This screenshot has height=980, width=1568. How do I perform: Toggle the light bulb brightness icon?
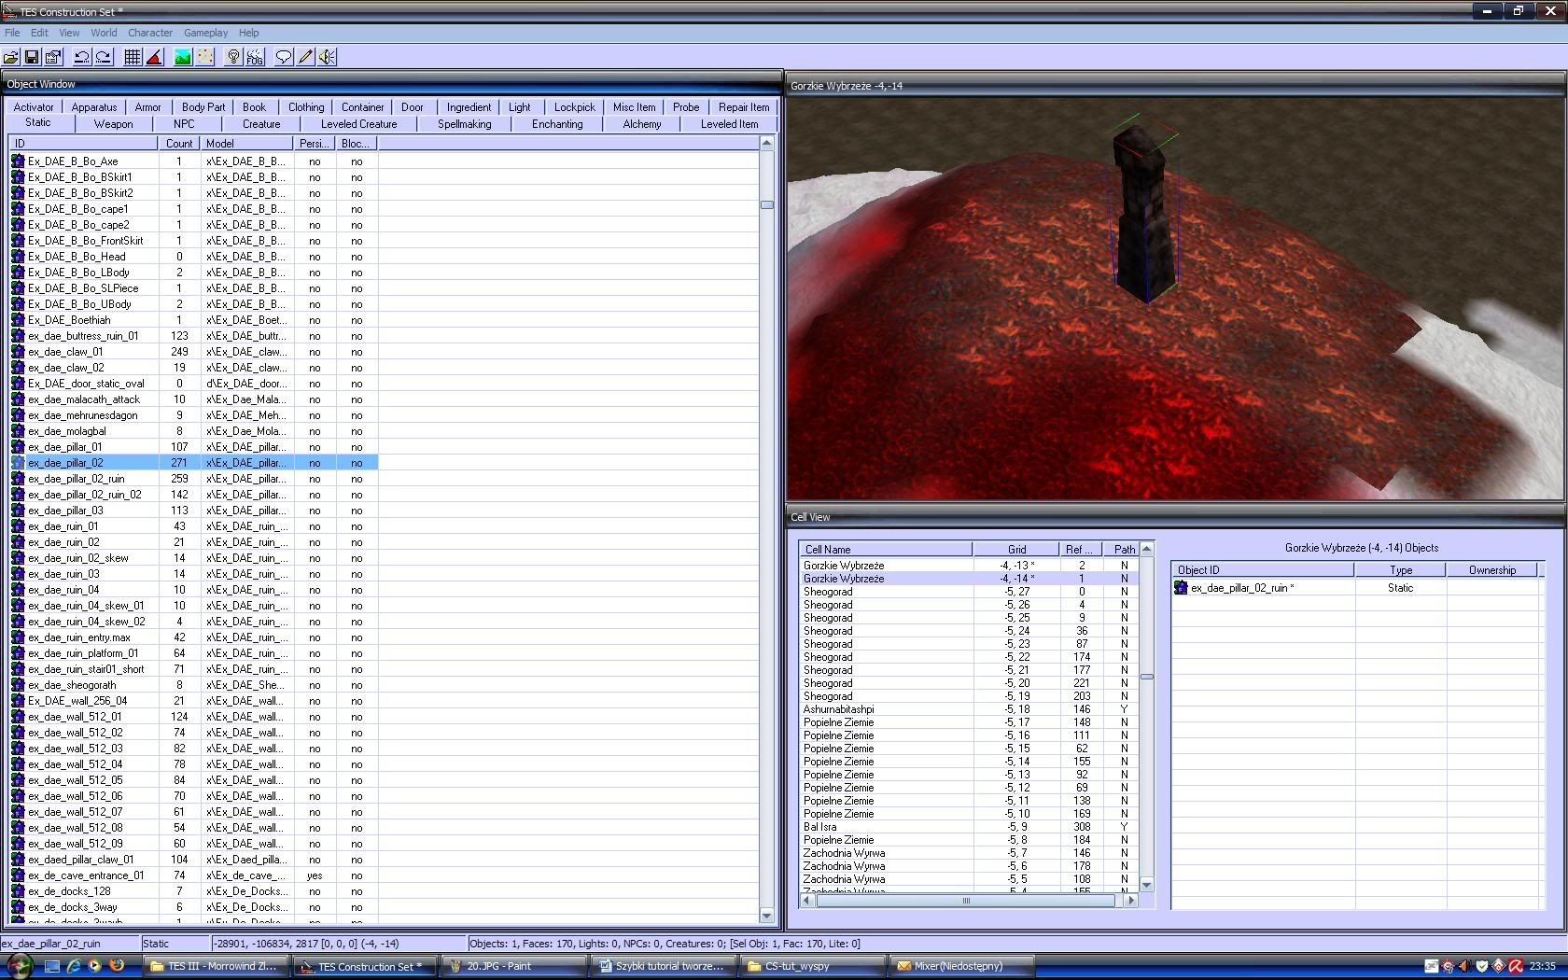coord(233,57)
